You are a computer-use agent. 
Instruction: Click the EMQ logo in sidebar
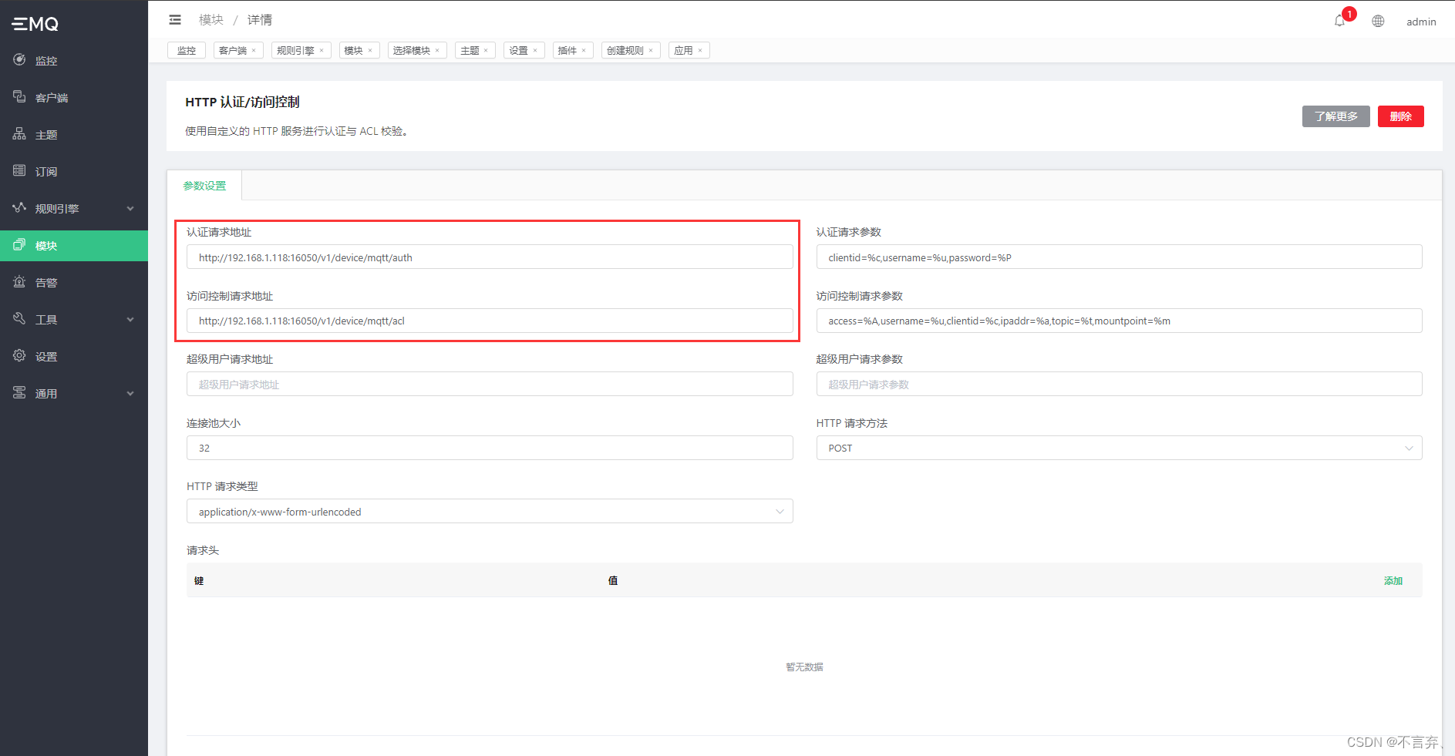35,24
